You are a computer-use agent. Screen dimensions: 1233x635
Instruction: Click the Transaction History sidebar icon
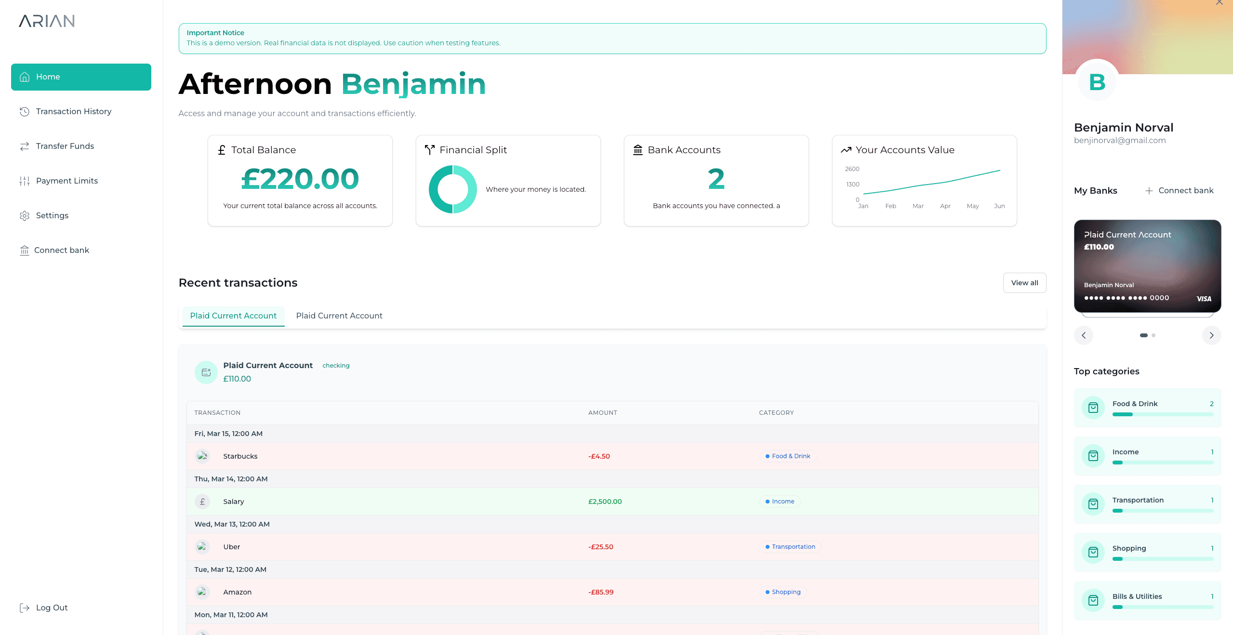click(24, 111)
